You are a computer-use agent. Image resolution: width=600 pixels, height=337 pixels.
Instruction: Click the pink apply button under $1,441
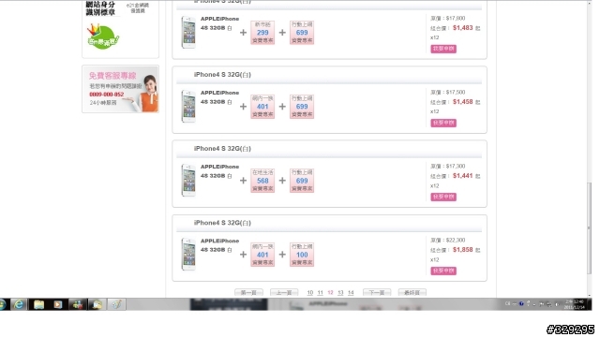[x=443, y=198]
